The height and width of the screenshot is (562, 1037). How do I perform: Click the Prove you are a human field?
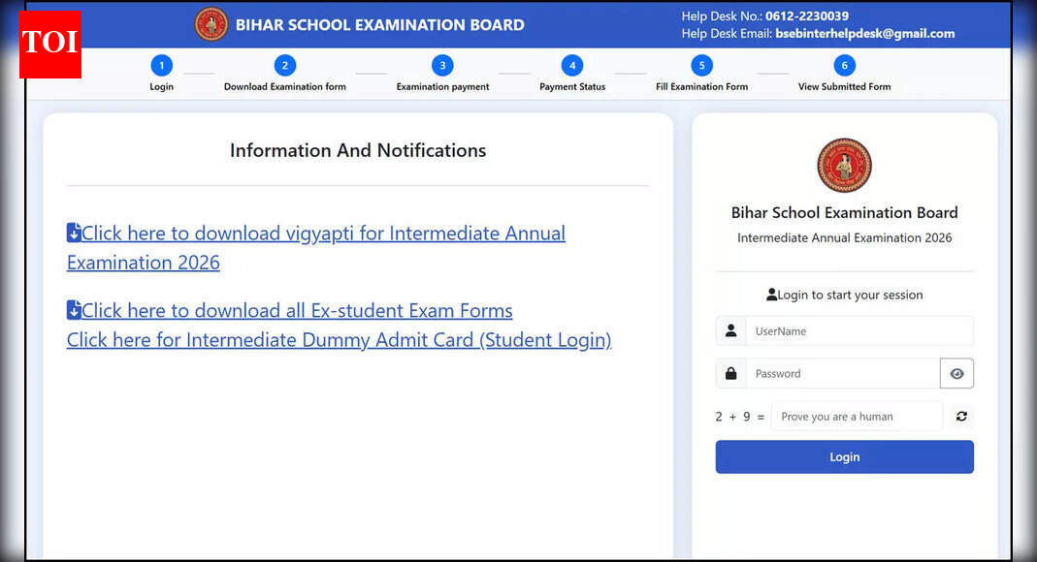click(857, 416)
